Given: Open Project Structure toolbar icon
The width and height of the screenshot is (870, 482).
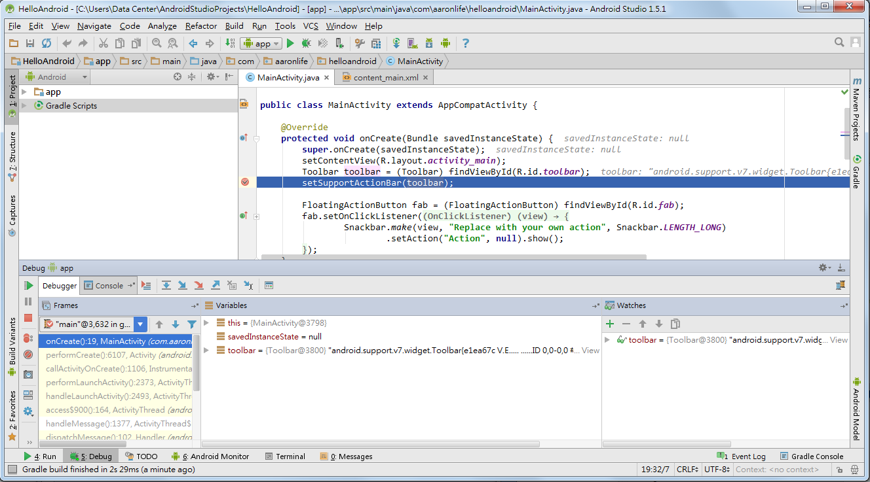Looking at the screenshot, I should coord(376,43).
